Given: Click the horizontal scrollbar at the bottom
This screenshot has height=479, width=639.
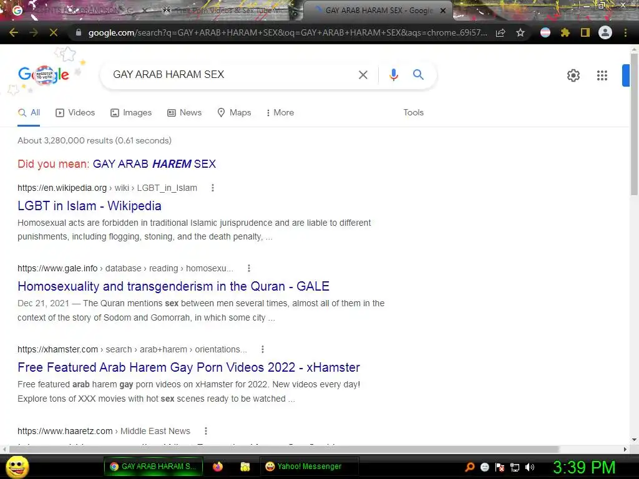Looking at the screenshot, I should [x=284, y=449].
